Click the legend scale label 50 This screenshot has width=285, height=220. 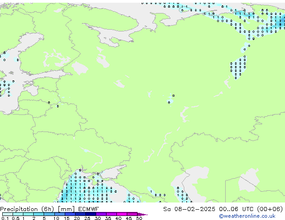139,218
